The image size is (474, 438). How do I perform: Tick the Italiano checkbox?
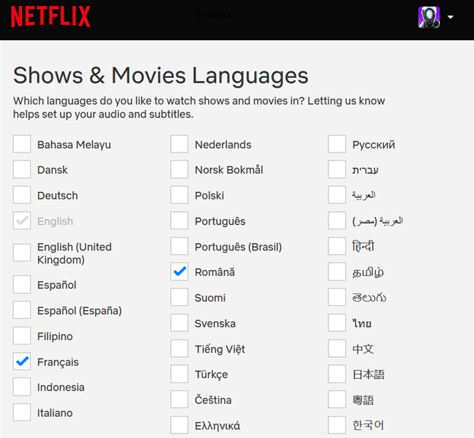pyautogui.click(x=22, y=412)
